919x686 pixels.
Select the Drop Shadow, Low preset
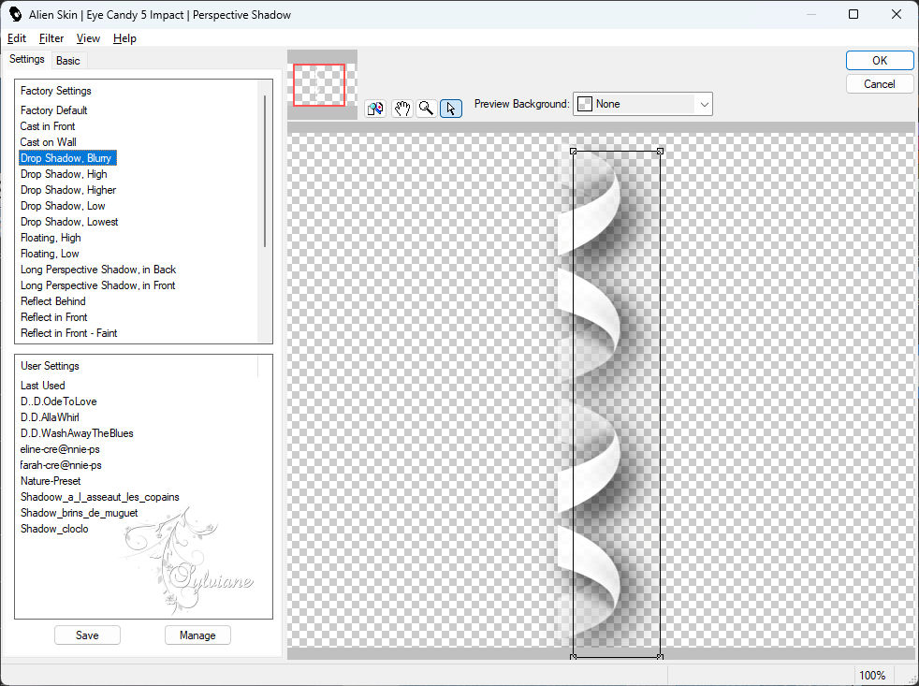click(63, 206)
